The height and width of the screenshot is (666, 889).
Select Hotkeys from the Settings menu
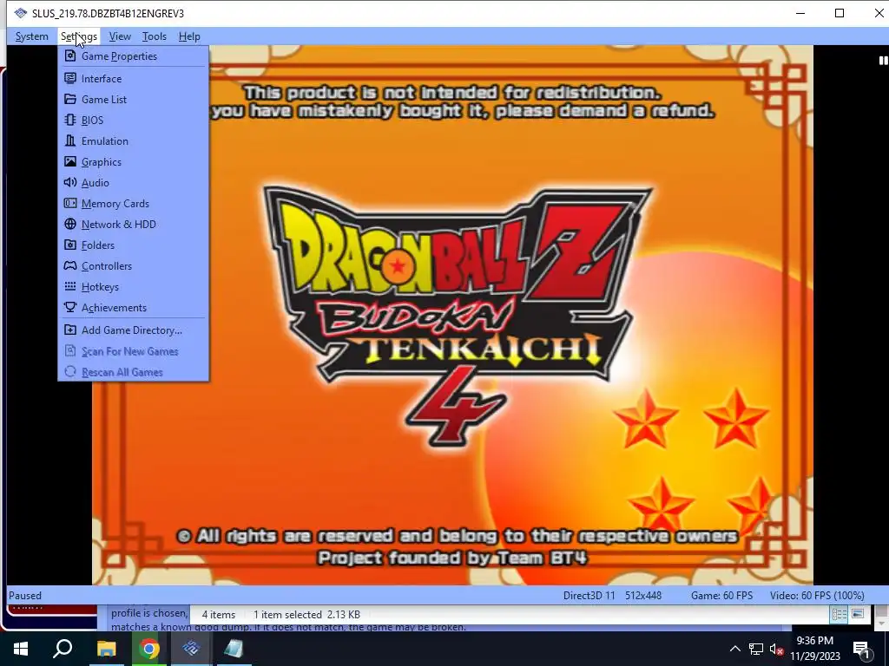(134, 286)
